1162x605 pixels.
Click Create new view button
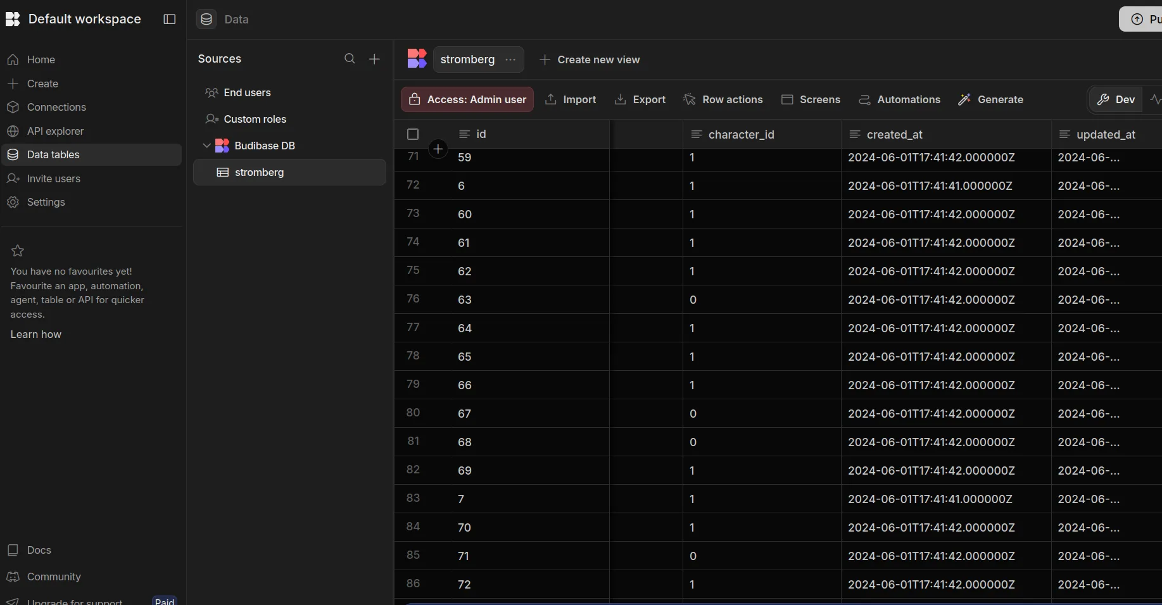pos(590,59)
